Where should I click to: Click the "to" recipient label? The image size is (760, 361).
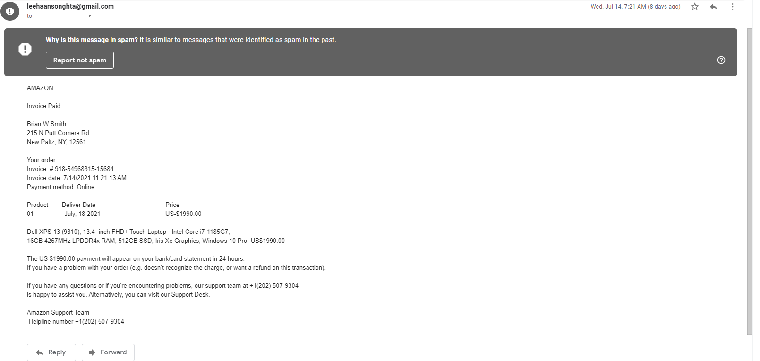(x=29, y=16)
